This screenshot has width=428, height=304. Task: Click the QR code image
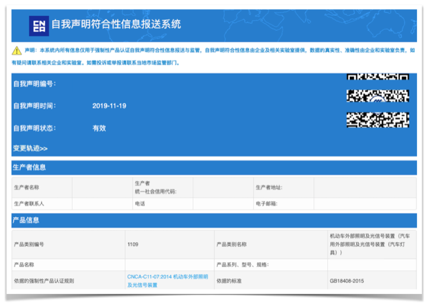(378, 100)
